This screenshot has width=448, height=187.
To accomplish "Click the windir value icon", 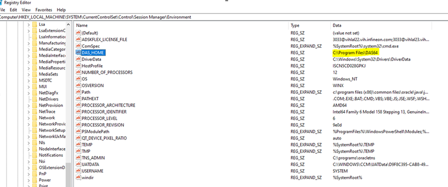I will tap(78, 178).
